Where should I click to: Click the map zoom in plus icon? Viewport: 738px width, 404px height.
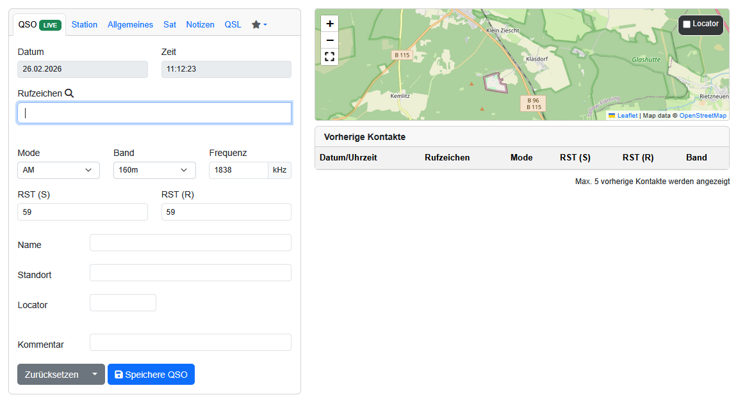click(330, 24)
